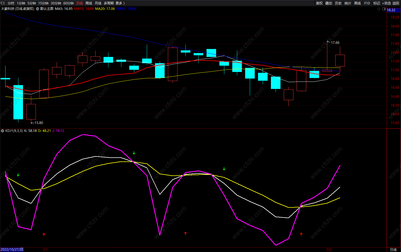Screen dimensions: 401x252
Task: Open the 复权 adjustment options
Action: [x=319, y=3]
